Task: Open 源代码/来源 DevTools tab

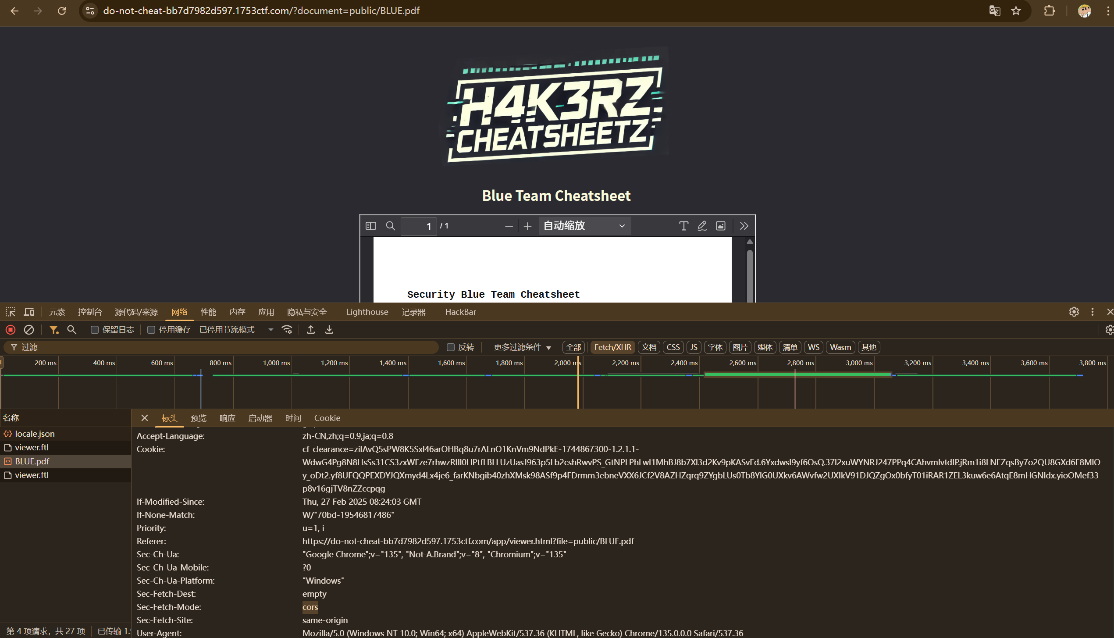Action: (136, 312)
